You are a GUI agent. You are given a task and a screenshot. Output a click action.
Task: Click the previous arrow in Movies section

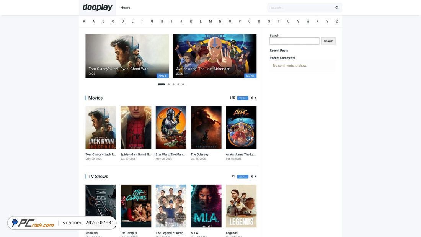coord(251,98)
